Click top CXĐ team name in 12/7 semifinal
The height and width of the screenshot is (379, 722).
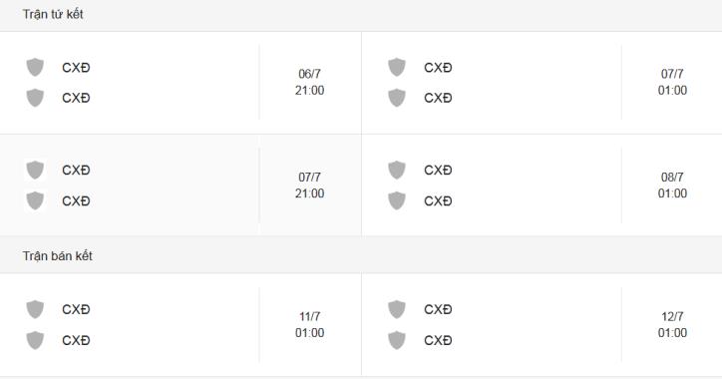point(438,309)
